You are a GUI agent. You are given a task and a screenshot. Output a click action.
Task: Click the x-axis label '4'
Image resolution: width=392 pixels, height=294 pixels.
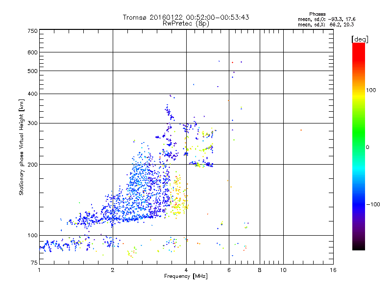(x=186, y=270)
